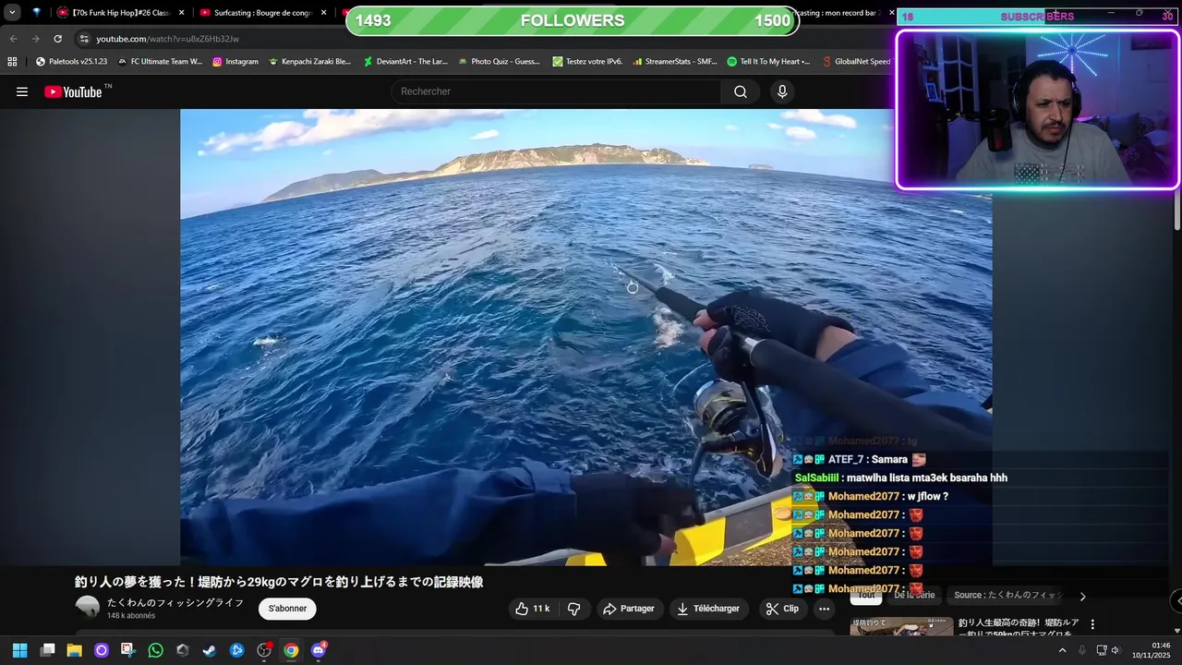Open Windows Start menu
Viewport: 1182px width, 665px height.
click(19, 650)
